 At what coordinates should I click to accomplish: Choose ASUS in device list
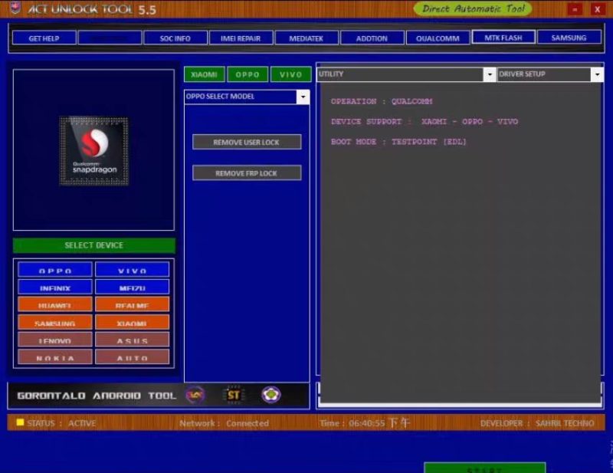click(x=132, y=340)
